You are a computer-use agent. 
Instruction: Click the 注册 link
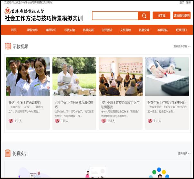point(188,2)
